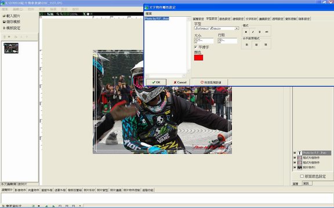
Task: Switch to the 底色設定 tab
Action: (x=225, y=19)
